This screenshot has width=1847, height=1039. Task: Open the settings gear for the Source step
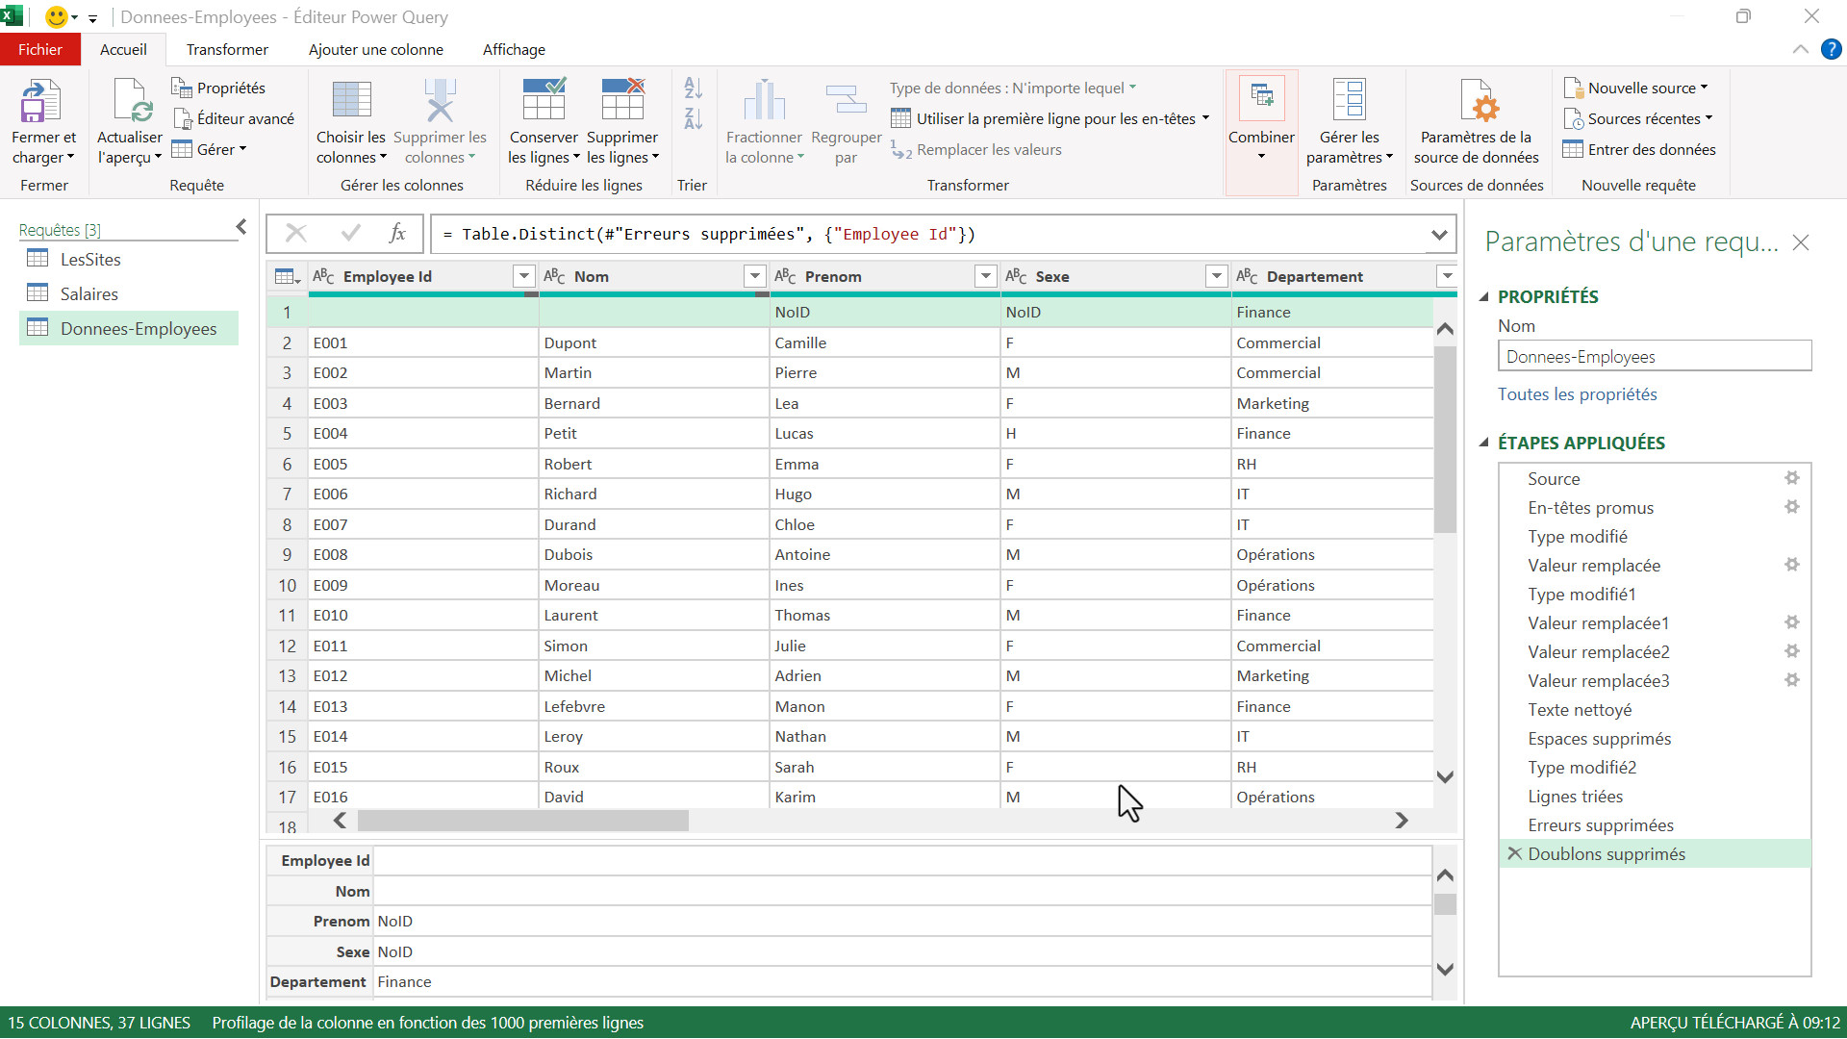click(1791, 478)
